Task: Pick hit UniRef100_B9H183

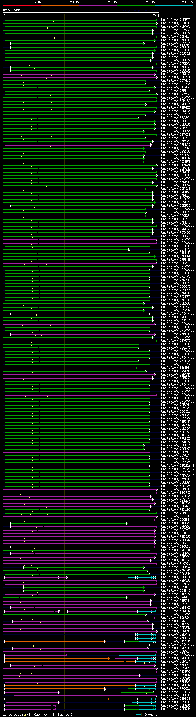Action: click(176, 101)
